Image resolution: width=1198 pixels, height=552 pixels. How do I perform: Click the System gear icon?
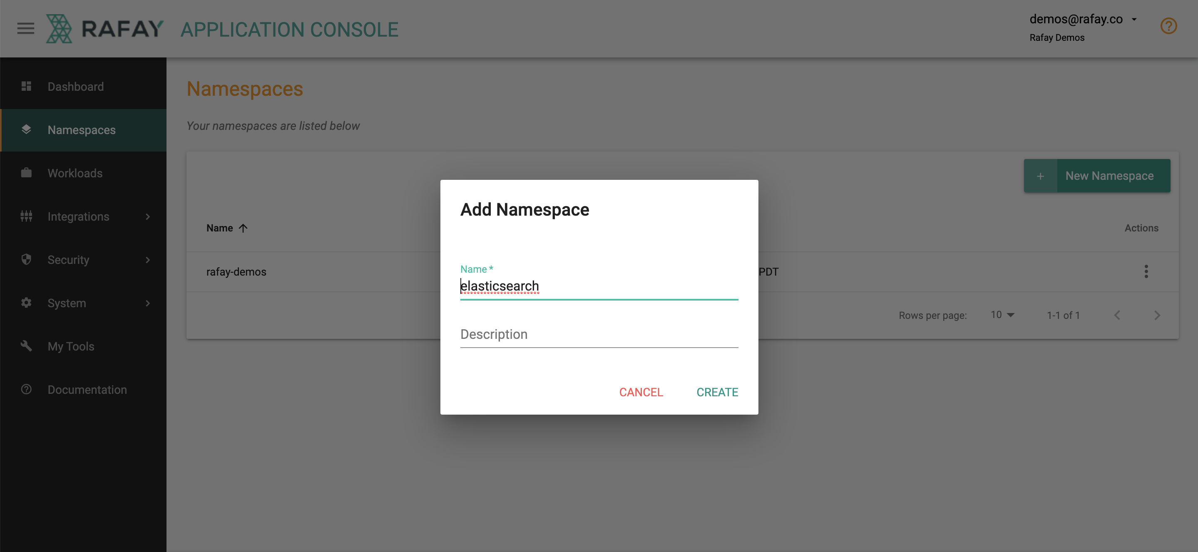click(26, 302)
